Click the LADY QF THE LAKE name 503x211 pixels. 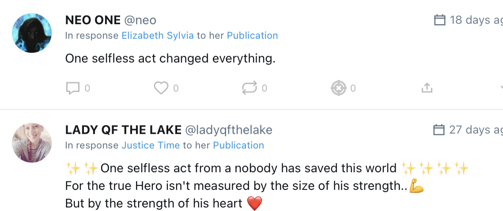point(123,130)
